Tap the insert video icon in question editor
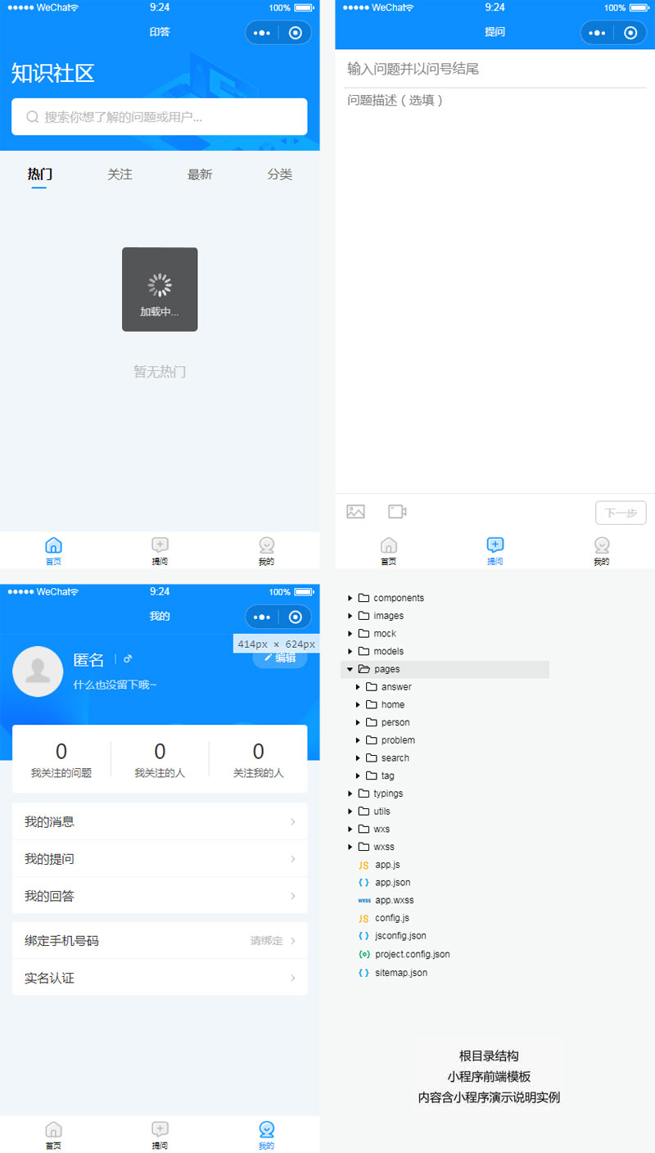This screenshot has width=655, height=1153. (x=397, y=512)
